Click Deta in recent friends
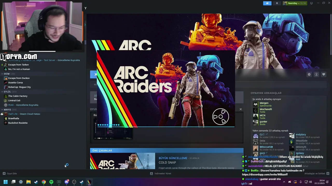This screenshot has width=332, height=186. click(x=262, y=141)
